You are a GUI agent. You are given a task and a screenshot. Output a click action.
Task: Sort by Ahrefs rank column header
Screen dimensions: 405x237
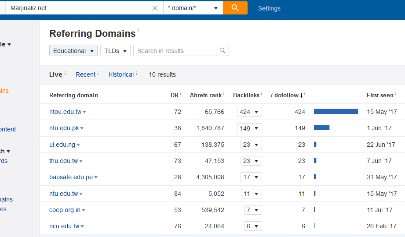(206, 95)
